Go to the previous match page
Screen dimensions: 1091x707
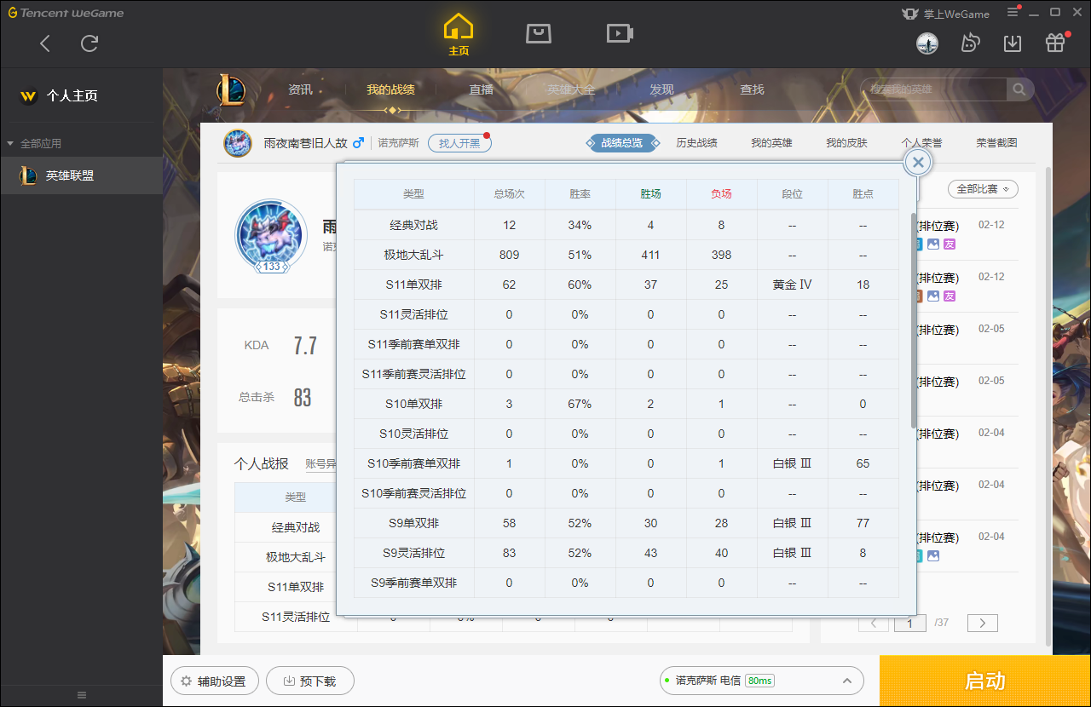pos(874,624)
